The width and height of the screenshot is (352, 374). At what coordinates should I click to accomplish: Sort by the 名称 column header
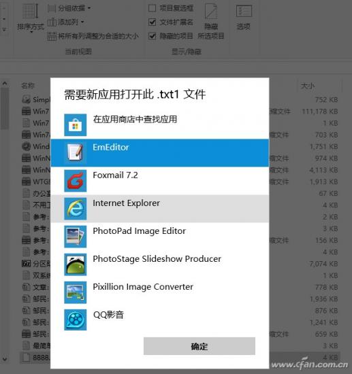point(28,86)
